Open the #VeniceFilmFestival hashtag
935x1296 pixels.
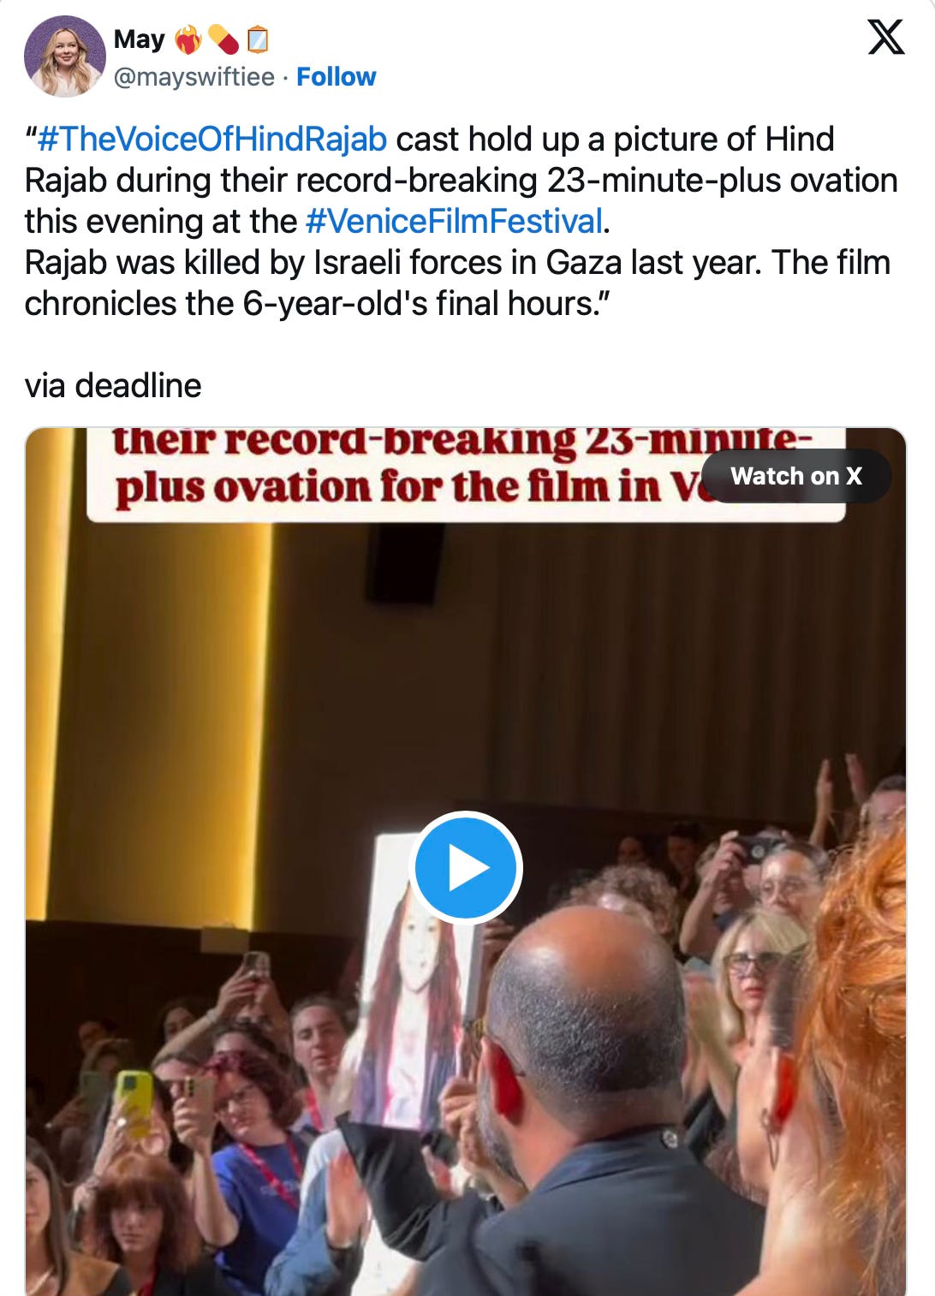click(455, 221)
